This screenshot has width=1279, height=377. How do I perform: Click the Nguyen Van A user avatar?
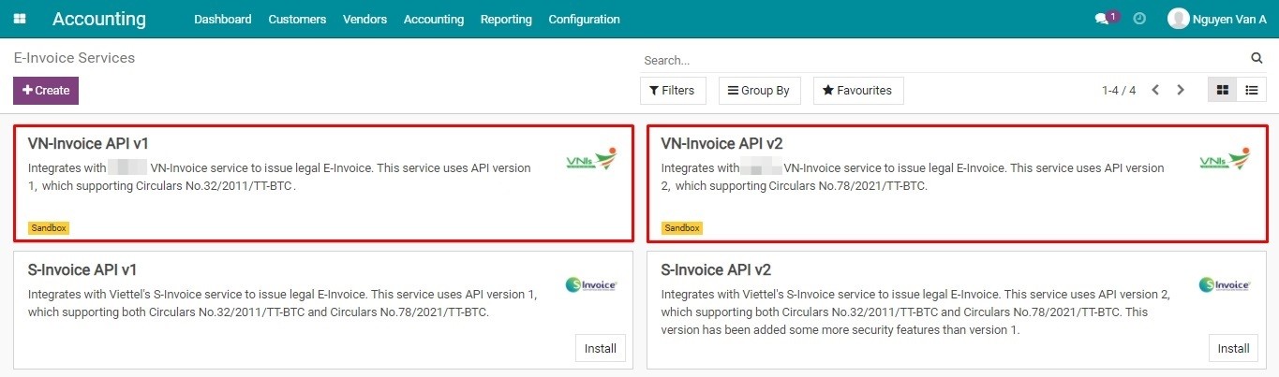[x=1178, y=19]
